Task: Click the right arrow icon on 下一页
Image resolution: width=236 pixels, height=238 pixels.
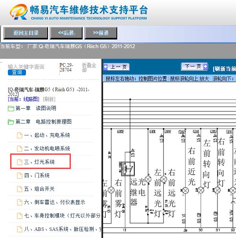Action: pyautogui.click(x=205, y=66)
